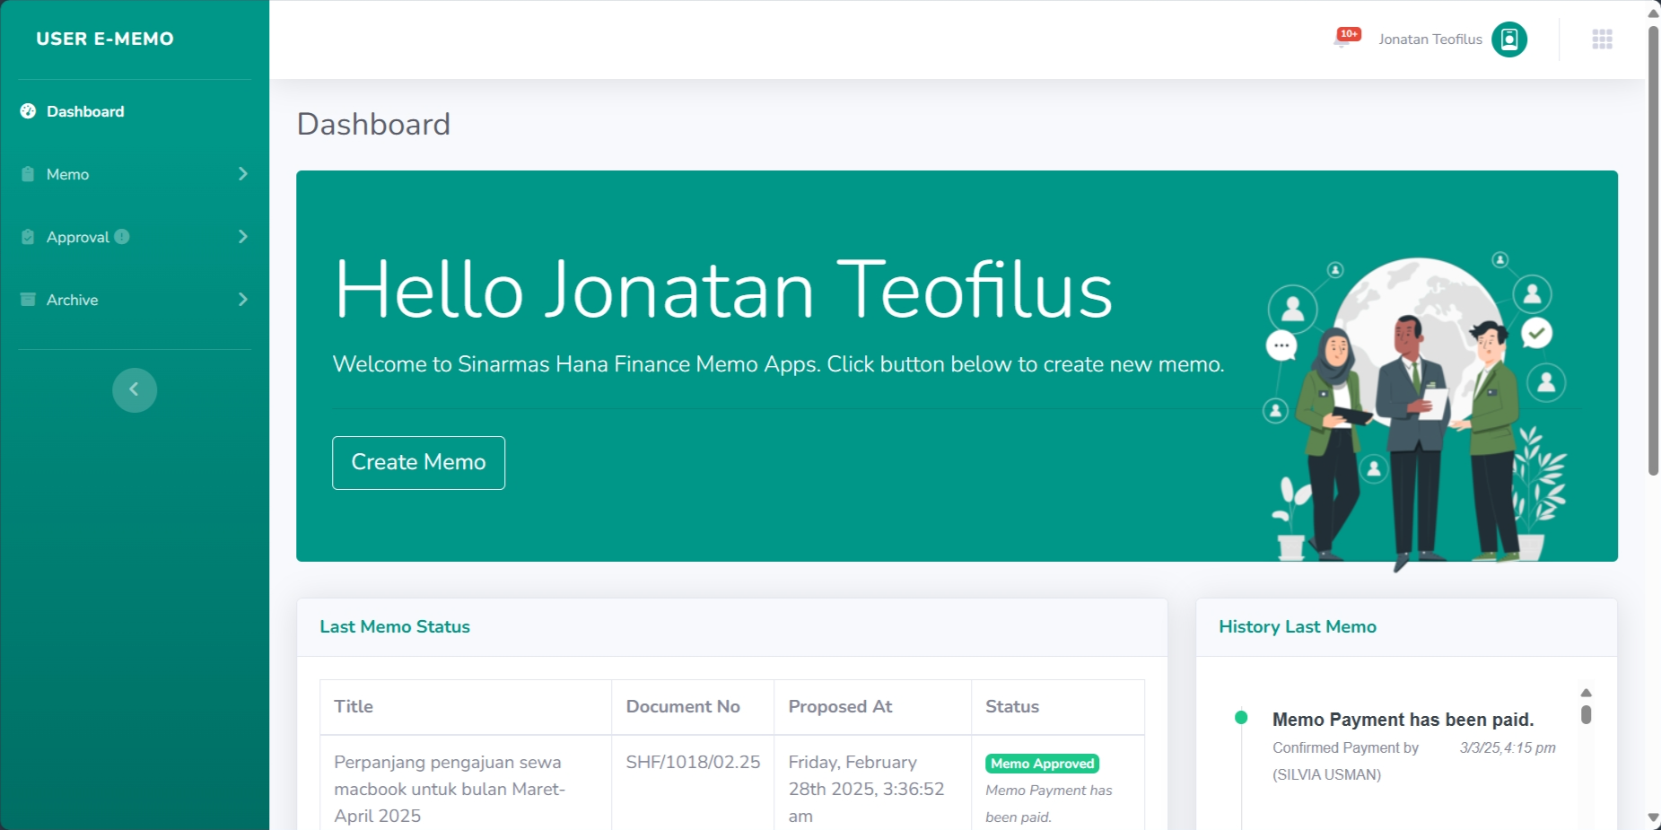Click the main page vertical scrollbar

click(1653, 251)
